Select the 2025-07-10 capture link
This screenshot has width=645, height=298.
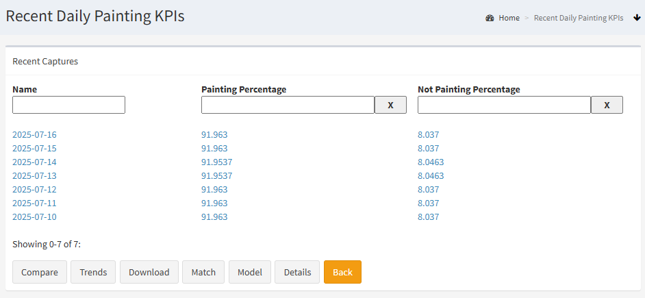(x=34, y=217)
